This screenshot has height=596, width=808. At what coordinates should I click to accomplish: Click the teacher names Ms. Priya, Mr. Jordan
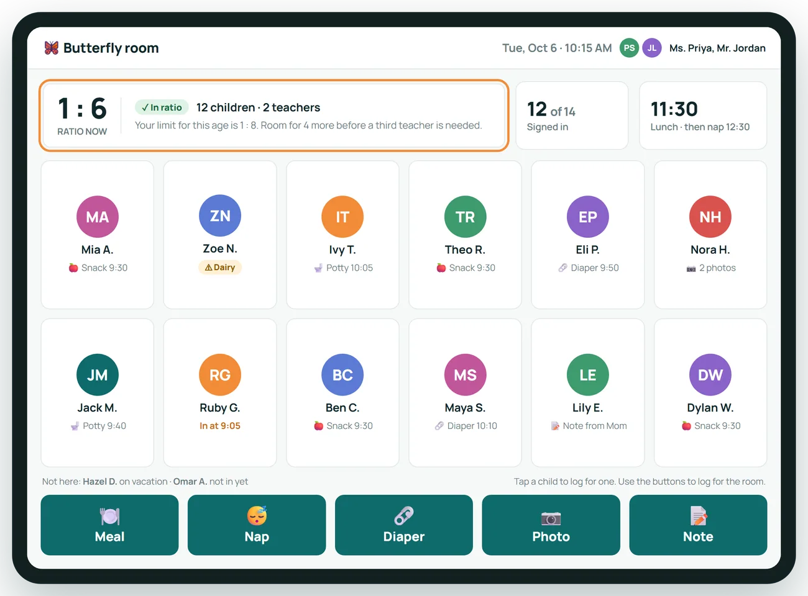[x=717, y=48]
